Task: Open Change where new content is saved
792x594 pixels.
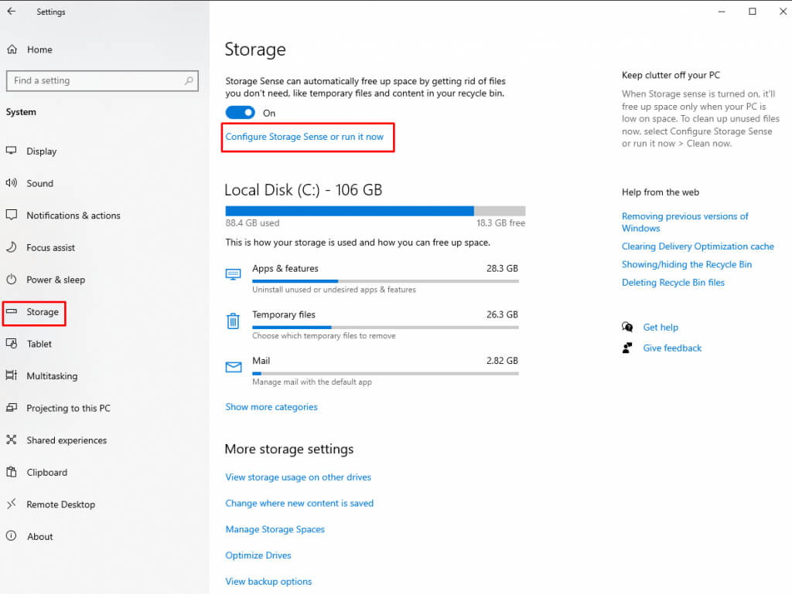Action: point(299,503)
